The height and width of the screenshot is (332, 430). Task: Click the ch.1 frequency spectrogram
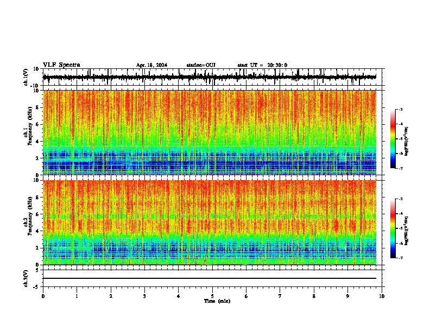(210, 132)
